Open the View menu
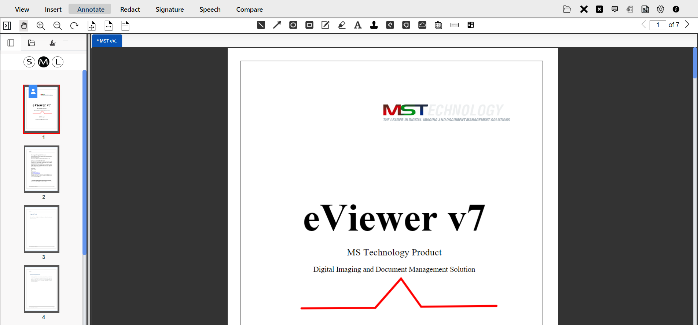This screenshot has height=325, width=698. click(22, 9)
